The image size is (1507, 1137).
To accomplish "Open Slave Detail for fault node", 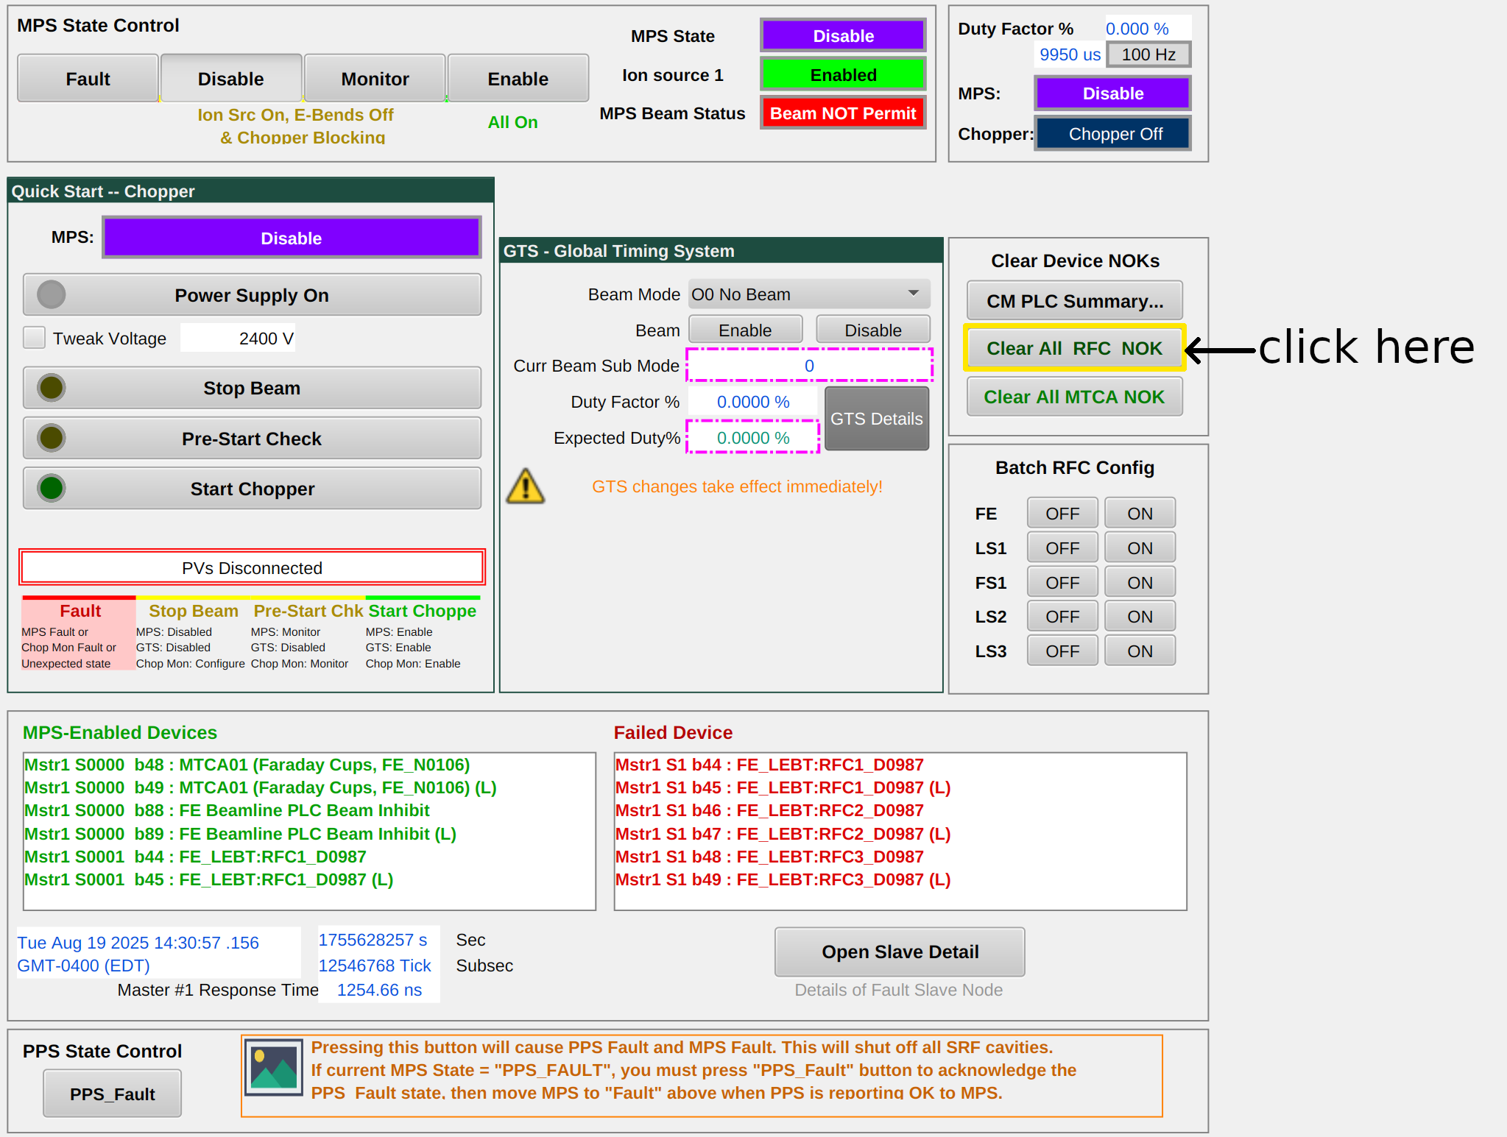I will click(x=899, y=952).
